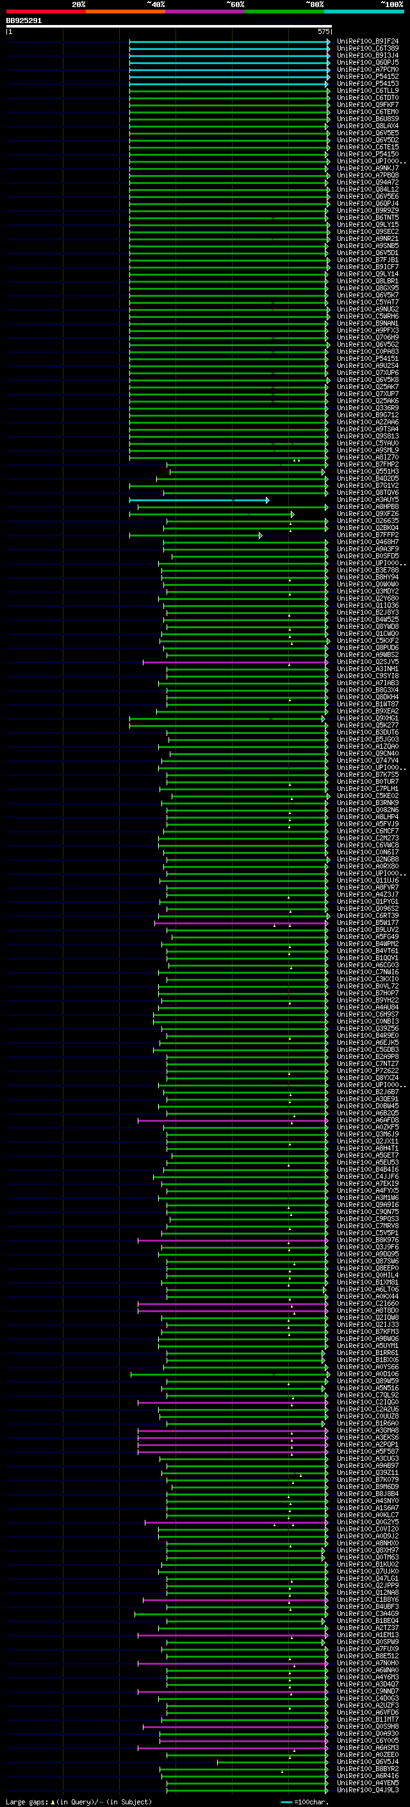This screenshot has height=1807, width=410.
Task: Open hit UniRef100_C2I660
Action: pos(368,1304)
